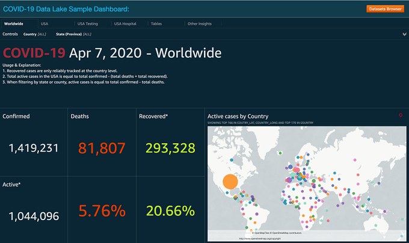Select the Confirmed count 1,419,231
This screenshot has height=243, width=409.
coord(34,148)
